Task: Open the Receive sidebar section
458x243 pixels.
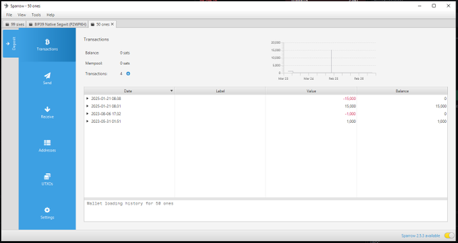Action: click(x=47, y=112)
